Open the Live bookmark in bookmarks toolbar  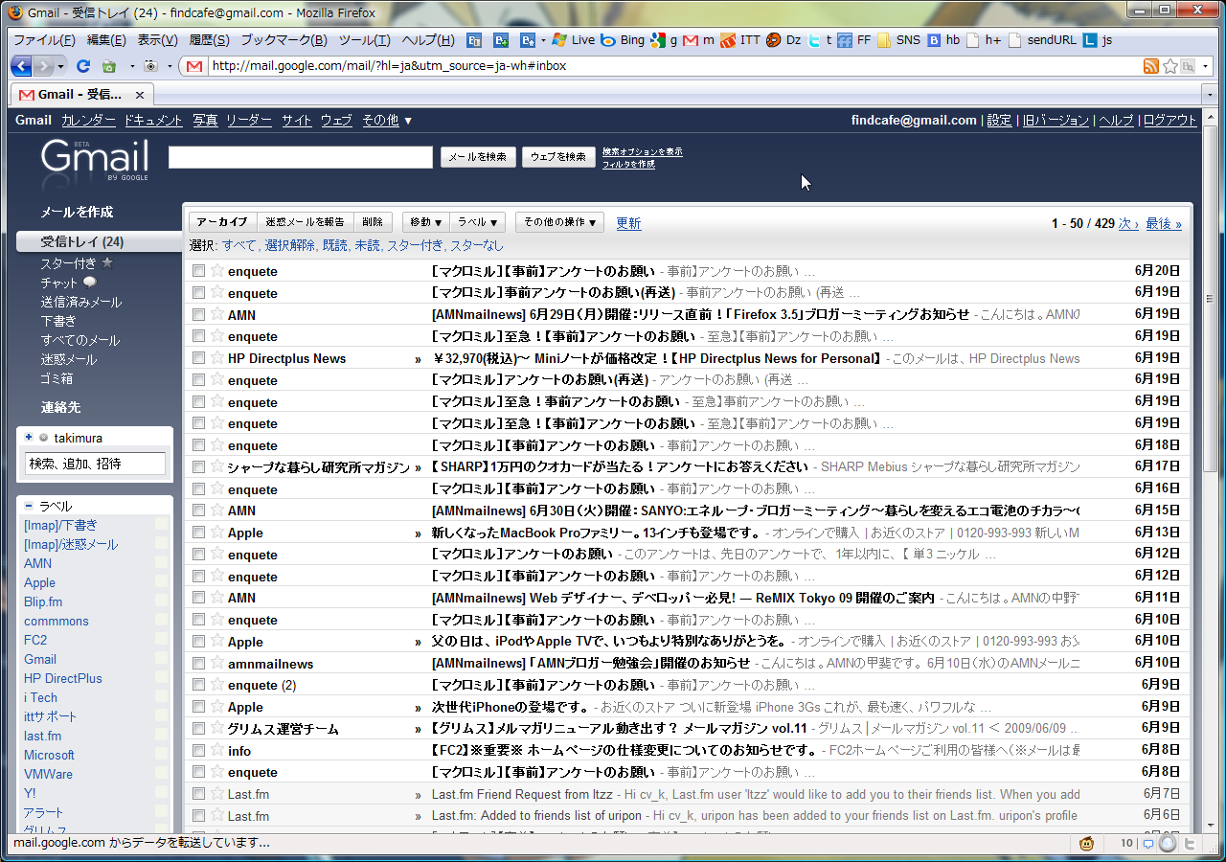(574, 40)
